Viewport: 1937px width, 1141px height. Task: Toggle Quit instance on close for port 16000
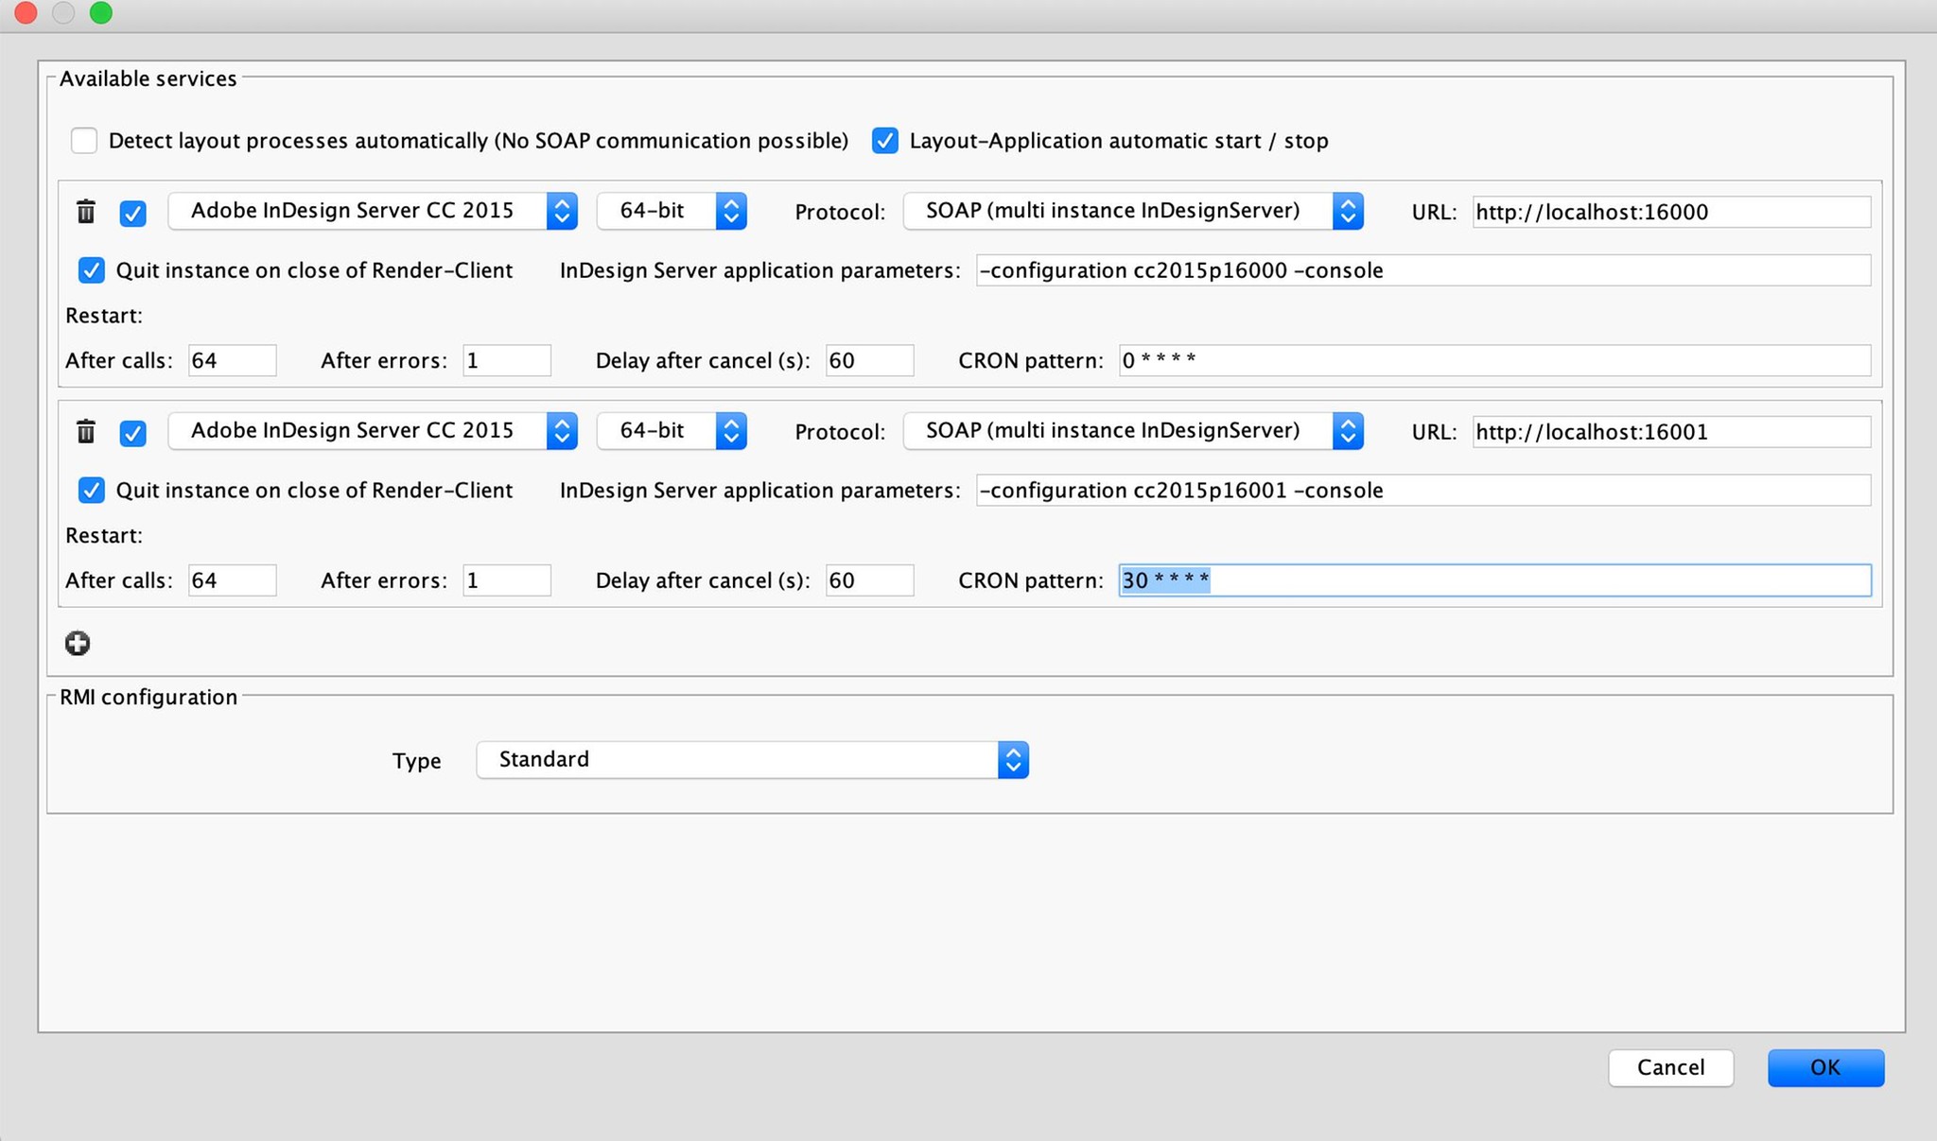coord(92,270)
